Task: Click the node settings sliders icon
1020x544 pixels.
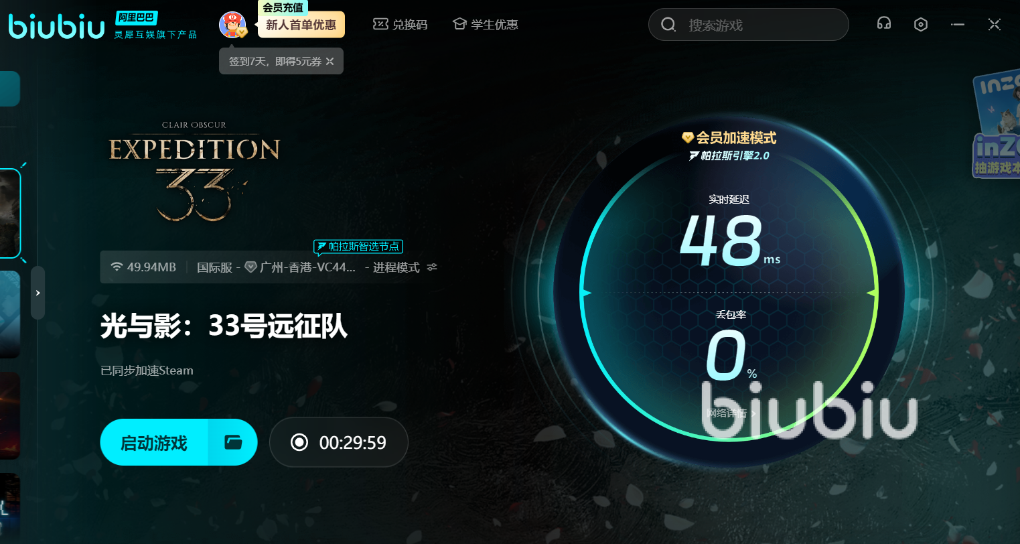Action: [x=432, y=267]
